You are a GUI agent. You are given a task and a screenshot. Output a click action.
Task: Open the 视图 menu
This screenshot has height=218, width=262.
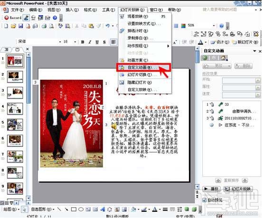pos(54,10)
